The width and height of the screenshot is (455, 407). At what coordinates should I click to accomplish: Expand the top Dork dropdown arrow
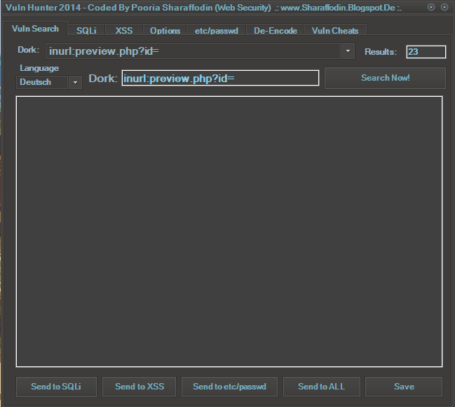click(348, 51)
